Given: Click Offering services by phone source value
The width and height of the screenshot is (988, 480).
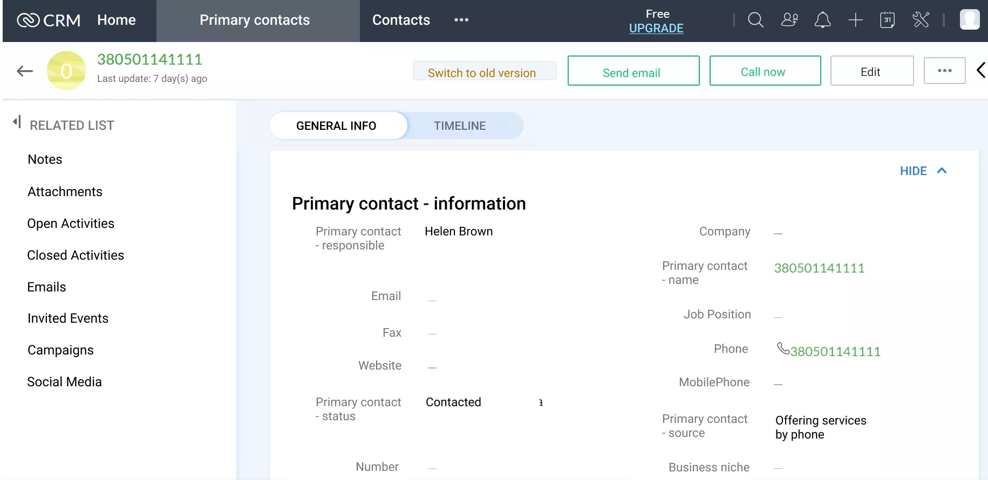Looking at the screenshot, I should [x=821, y=428].
